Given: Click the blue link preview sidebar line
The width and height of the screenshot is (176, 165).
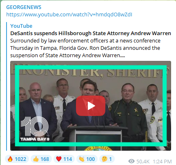Looking at the screenshot, I should point(7,86).
